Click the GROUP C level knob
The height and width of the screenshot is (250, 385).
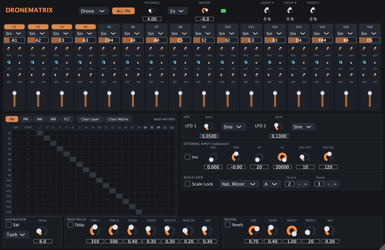[313, 10]
